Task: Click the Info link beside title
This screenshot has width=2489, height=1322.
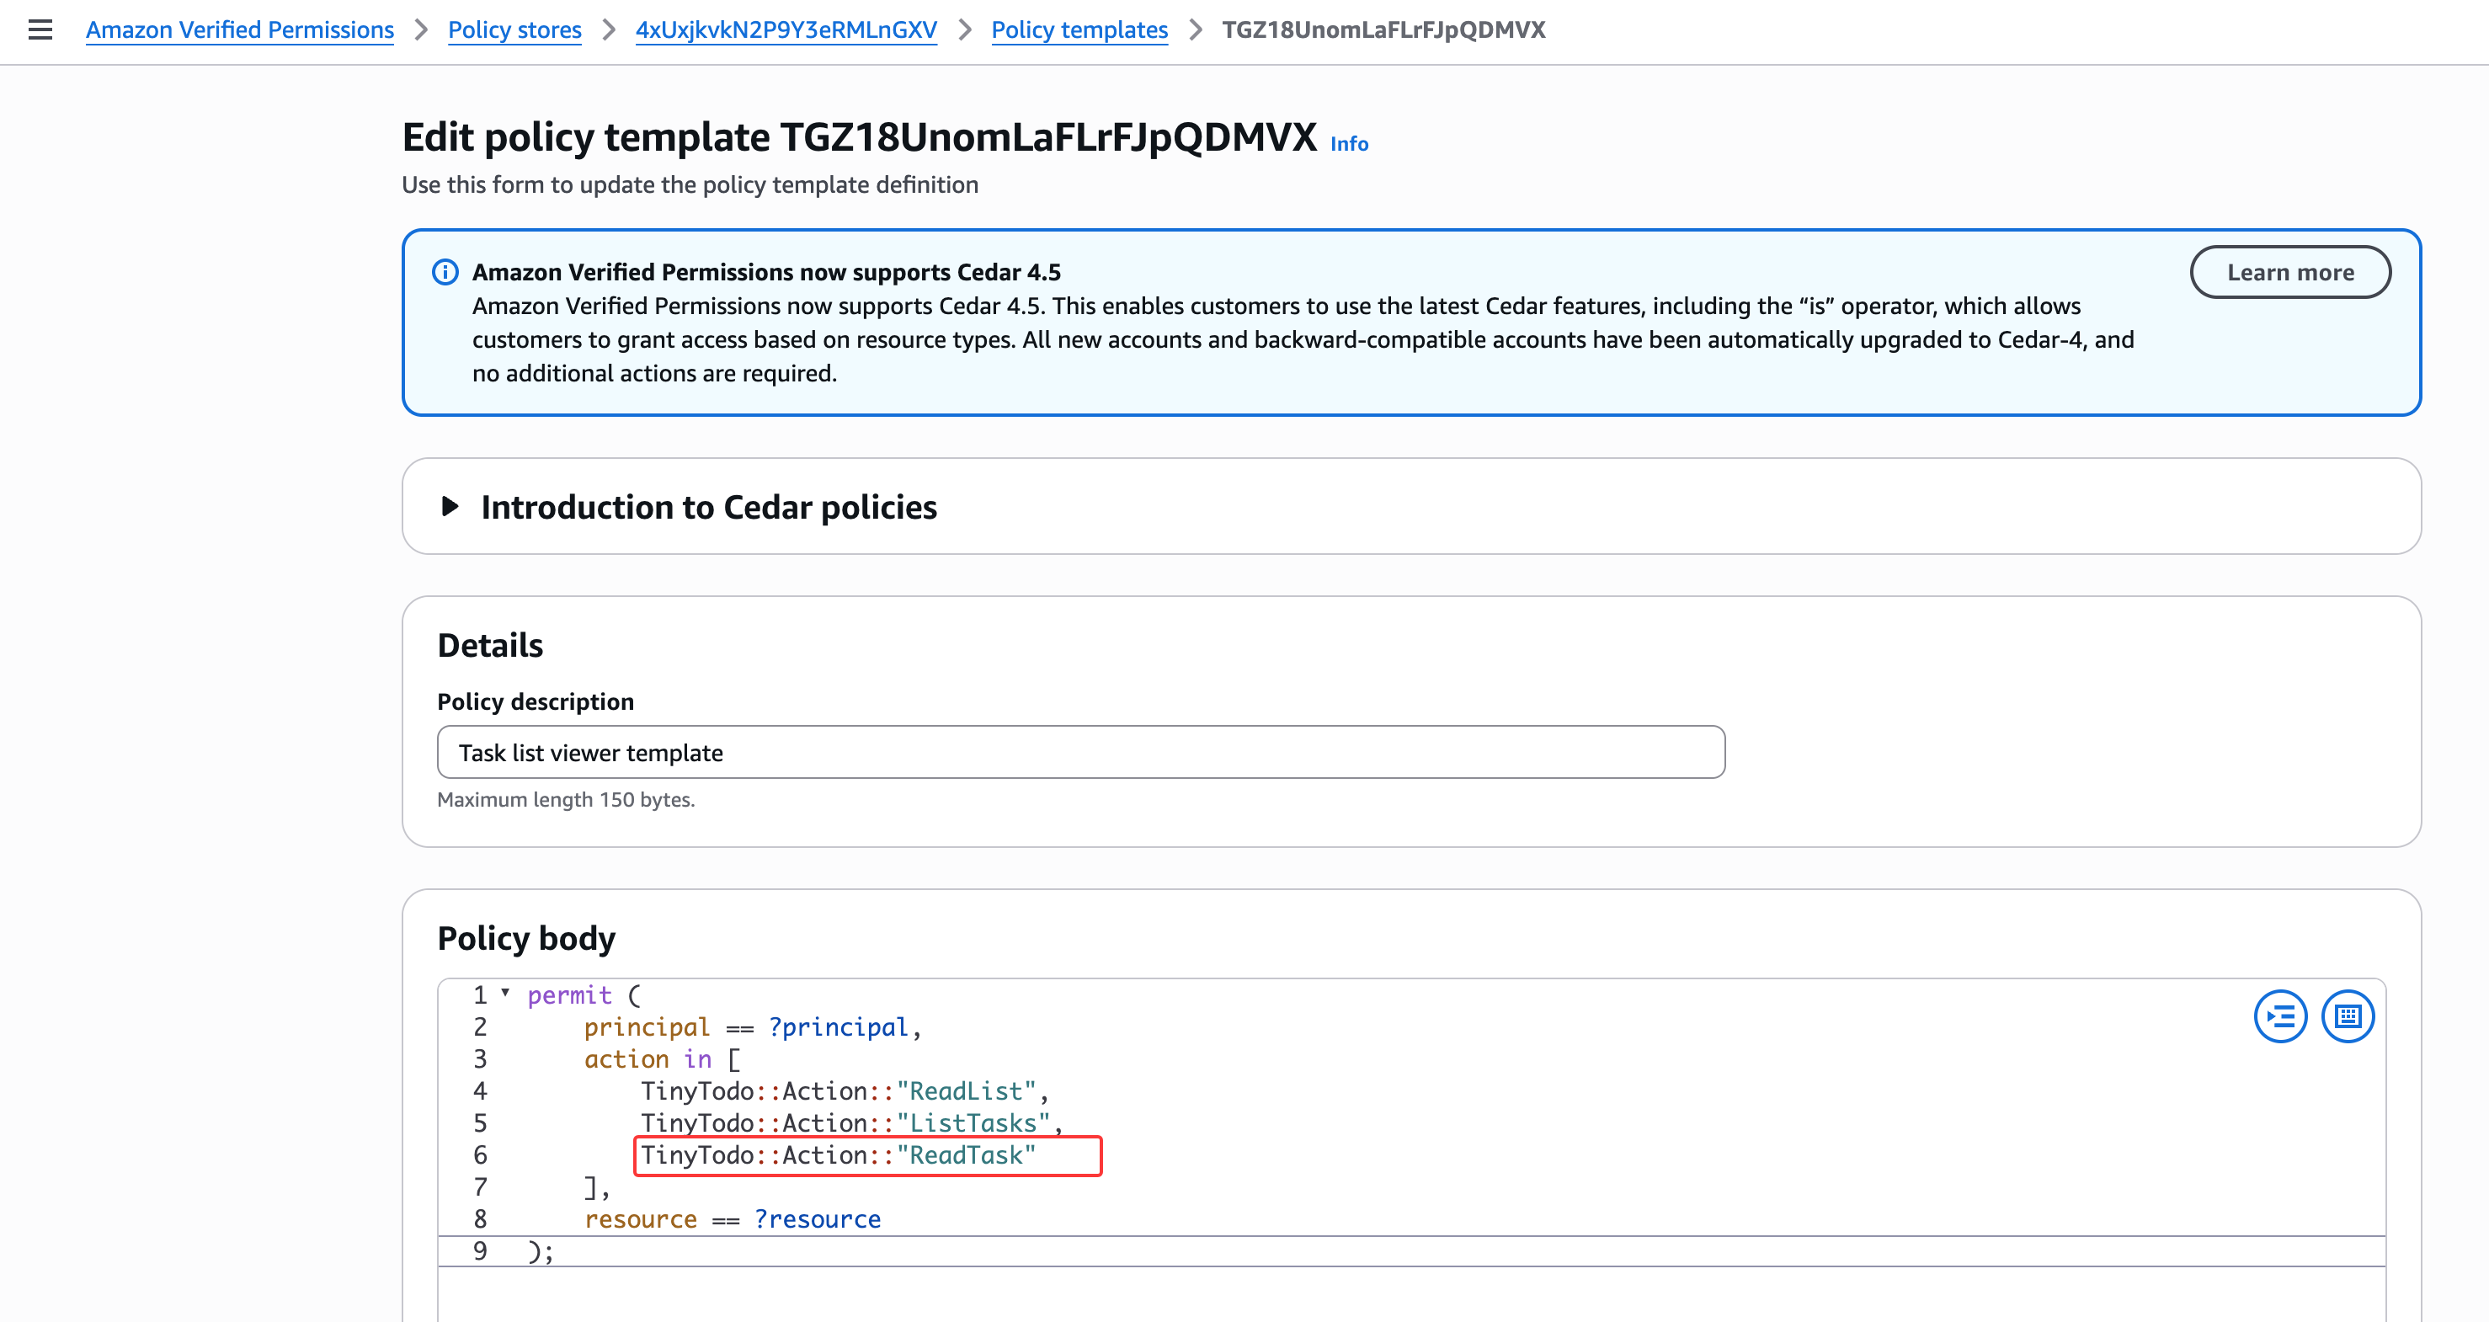Action: point(1349,144)
